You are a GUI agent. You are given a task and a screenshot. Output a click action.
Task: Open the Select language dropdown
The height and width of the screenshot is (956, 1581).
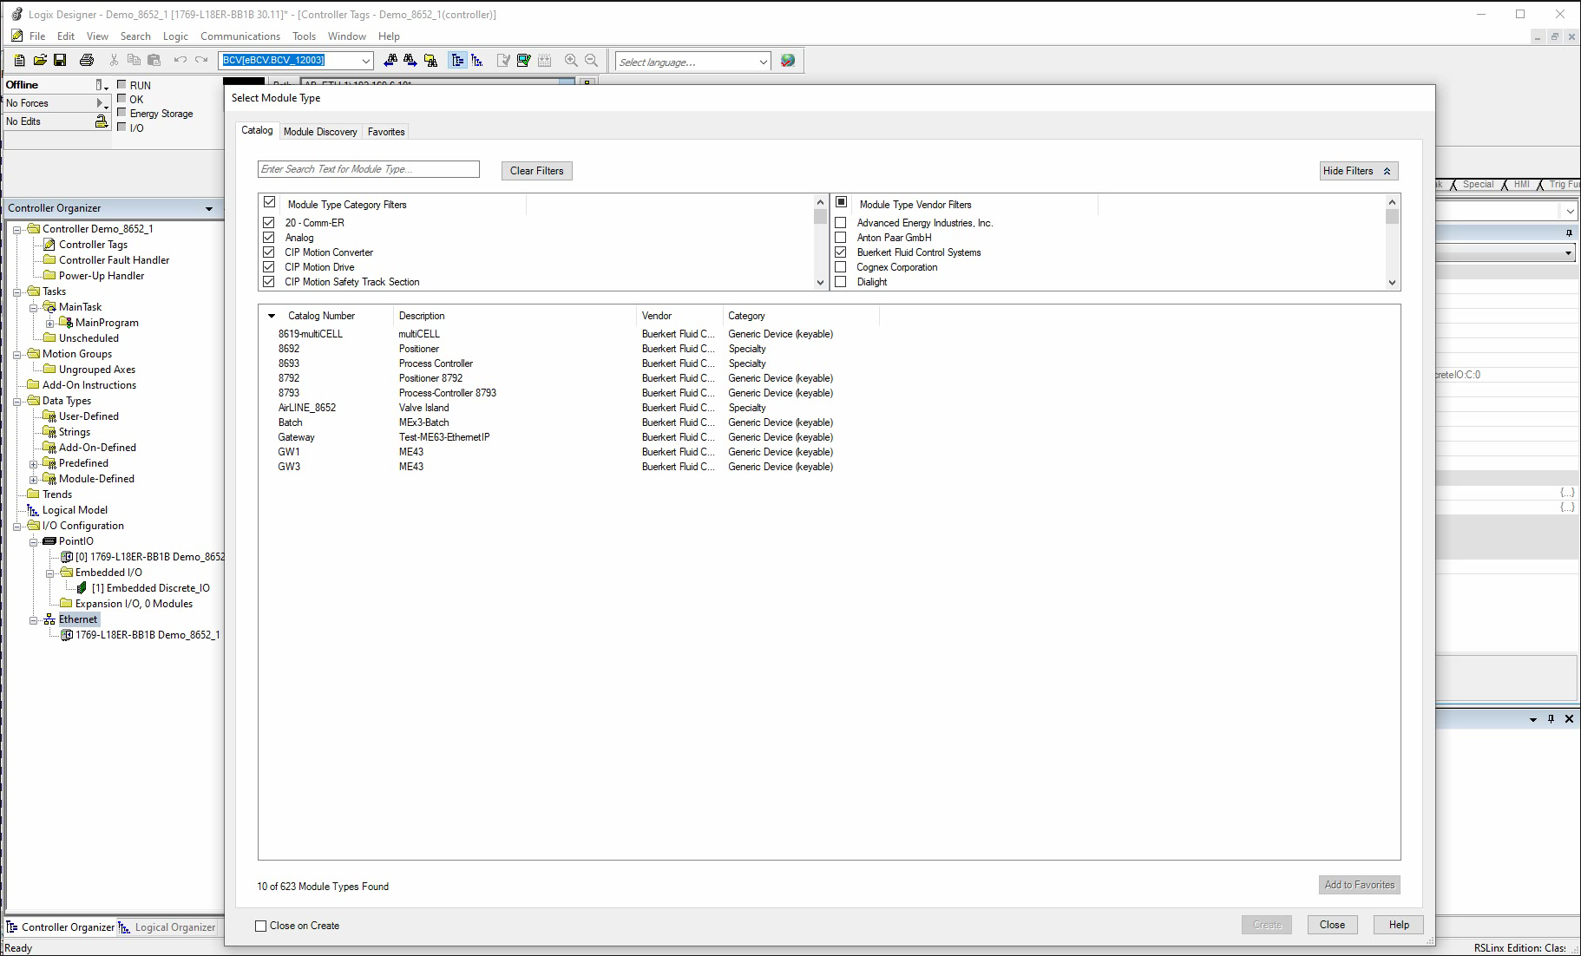tap(763, 62)
